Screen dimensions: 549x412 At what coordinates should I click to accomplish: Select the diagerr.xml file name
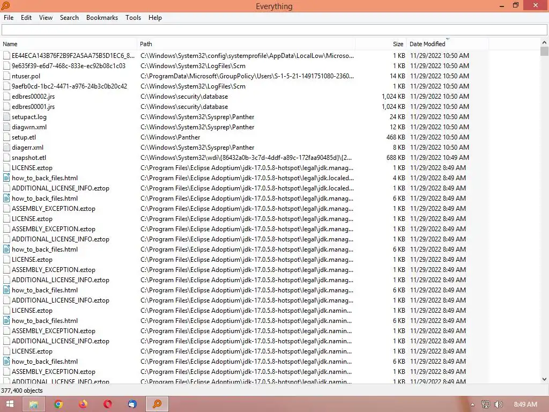28,147
